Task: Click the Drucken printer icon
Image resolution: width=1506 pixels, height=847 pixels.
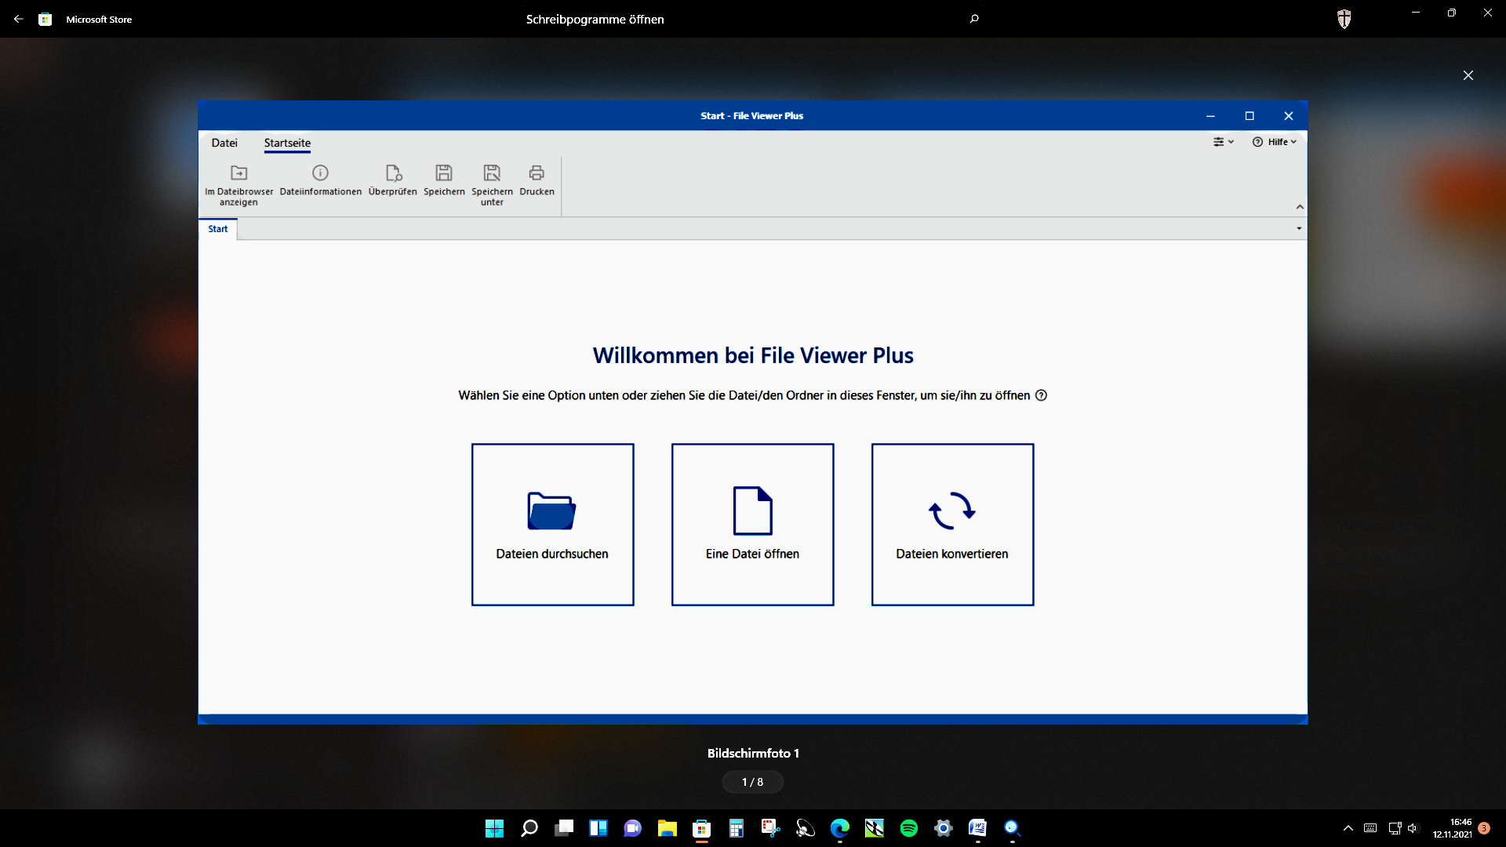Action: click(537, 173)
